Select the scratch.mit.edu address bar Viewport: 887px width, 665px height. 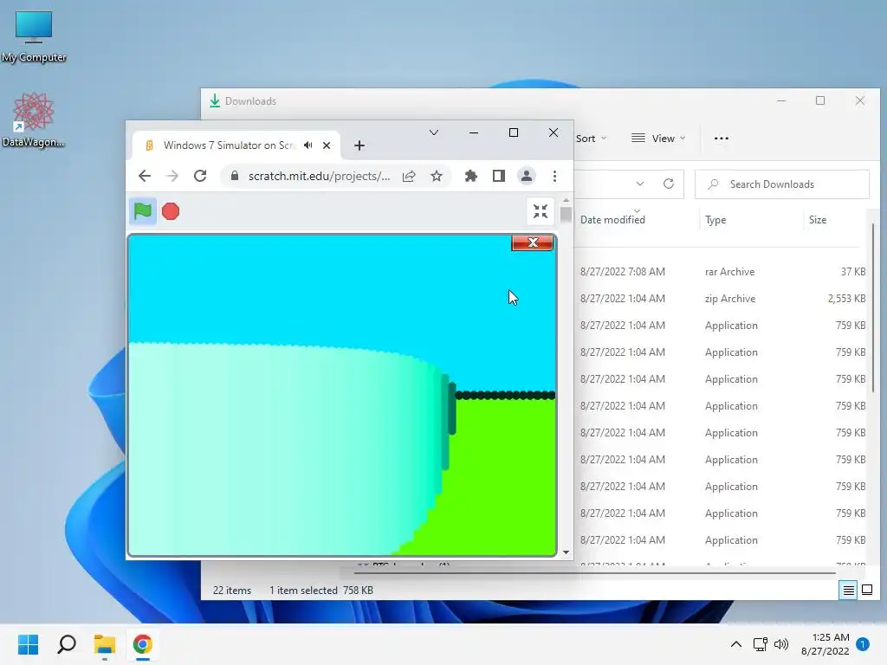pyautogui.click(x=319, y=176)
